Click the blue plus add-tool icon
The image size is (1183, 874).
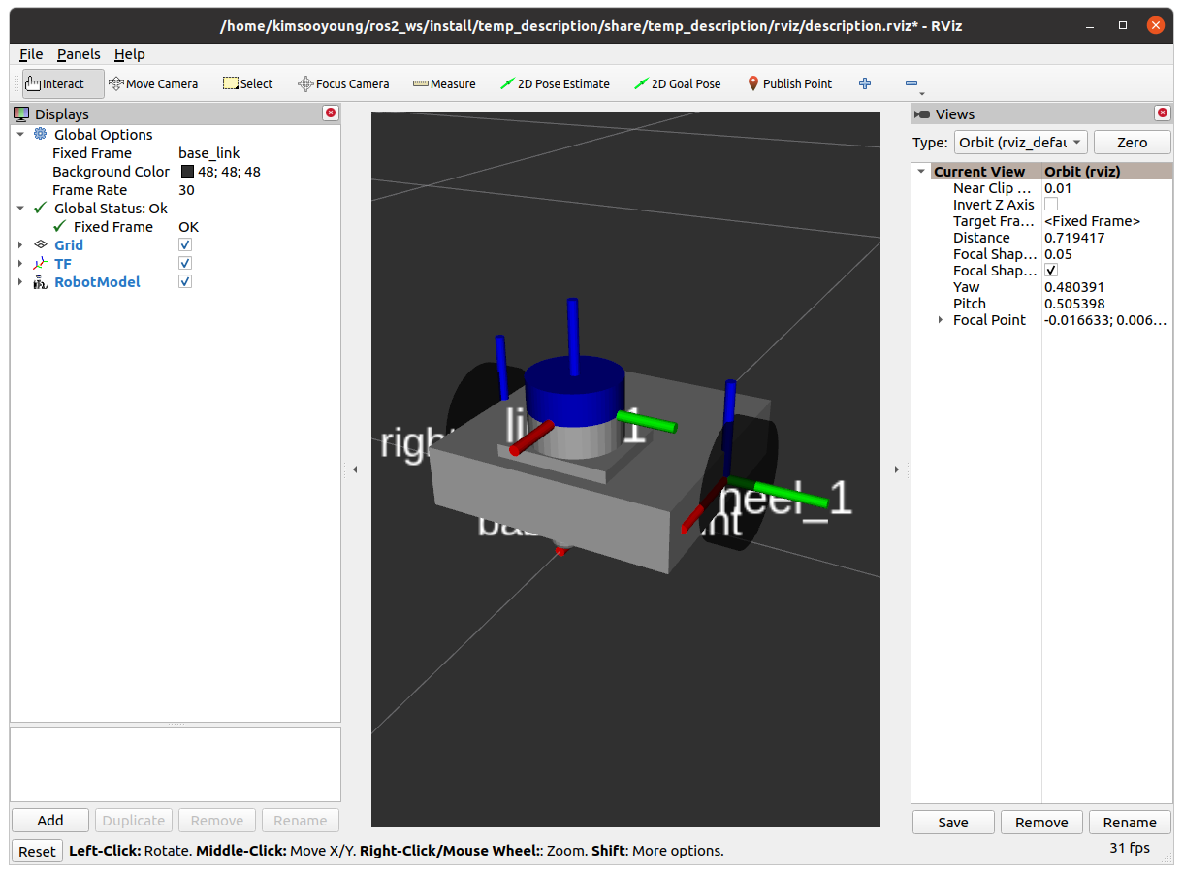865,83
